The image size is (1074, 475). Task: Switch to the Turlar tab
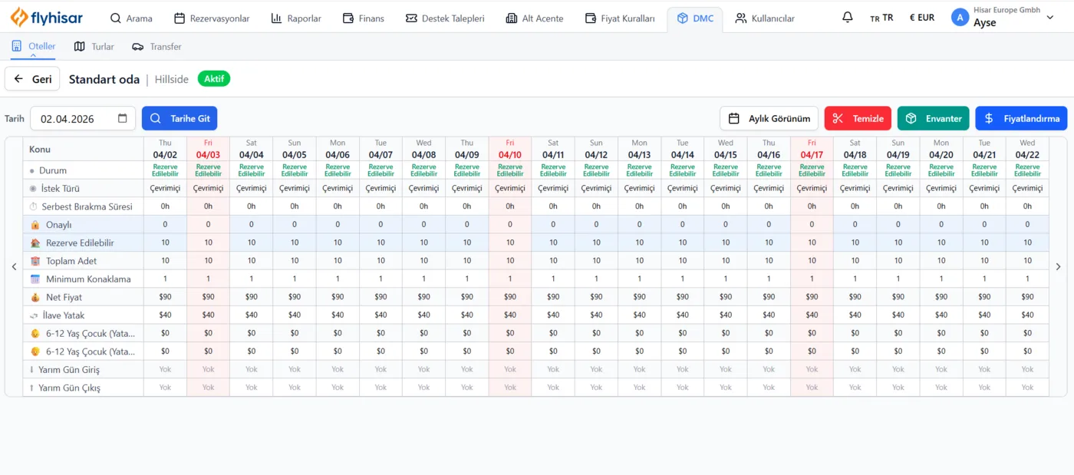[94, 47]
